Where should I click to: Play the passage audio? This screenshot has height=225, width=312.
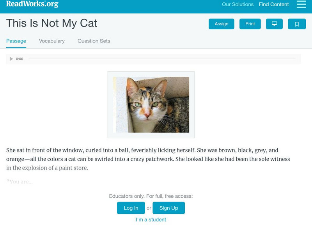pos(11,59)
